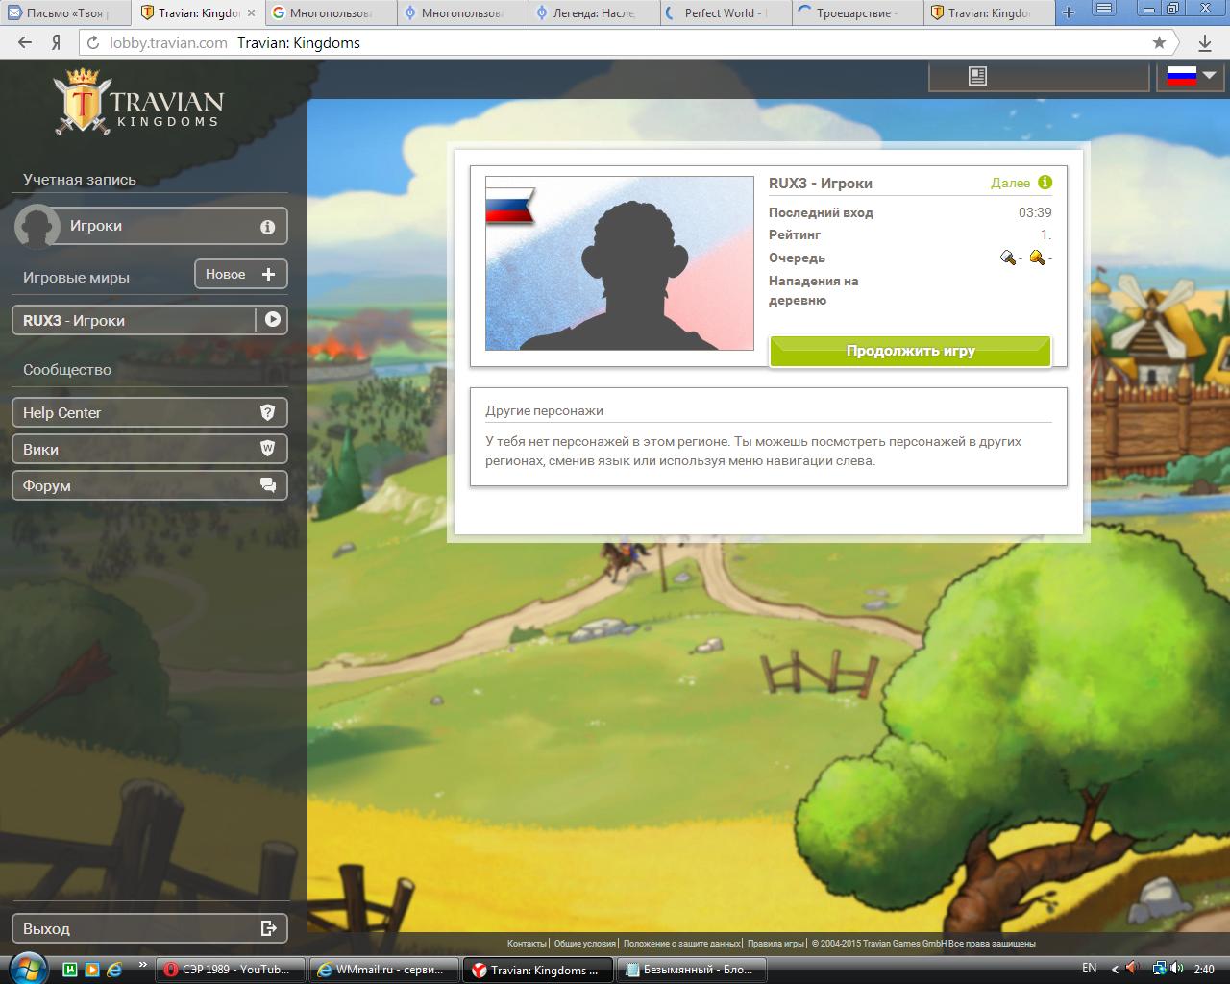Click the Yandex 'Я' home button
This screenshot has height=984, width=1230.
point(57,42)
